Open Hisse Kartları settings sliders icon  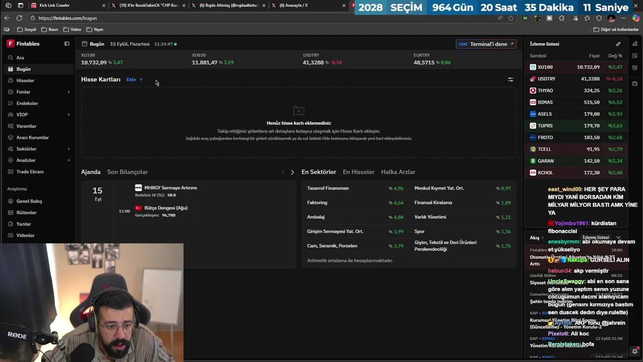(x=510, y=79)
